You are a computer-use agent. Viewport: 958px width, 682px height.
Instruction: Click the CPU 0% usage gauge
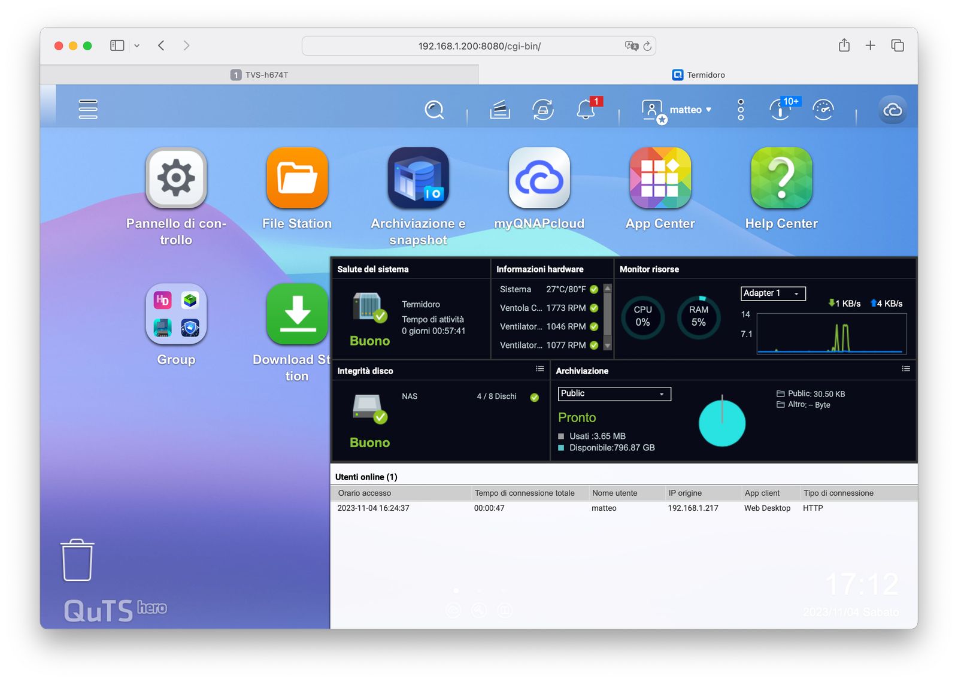point(642,317)
